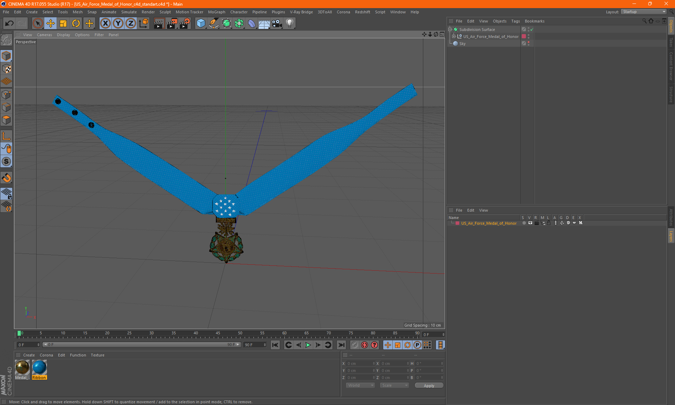
Task: Activate the Scale tool
Action: coord(63,24)
